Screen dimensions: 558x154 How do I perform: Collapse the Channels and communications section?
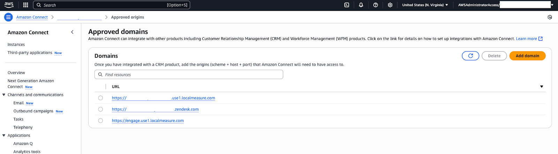point(4,95)
